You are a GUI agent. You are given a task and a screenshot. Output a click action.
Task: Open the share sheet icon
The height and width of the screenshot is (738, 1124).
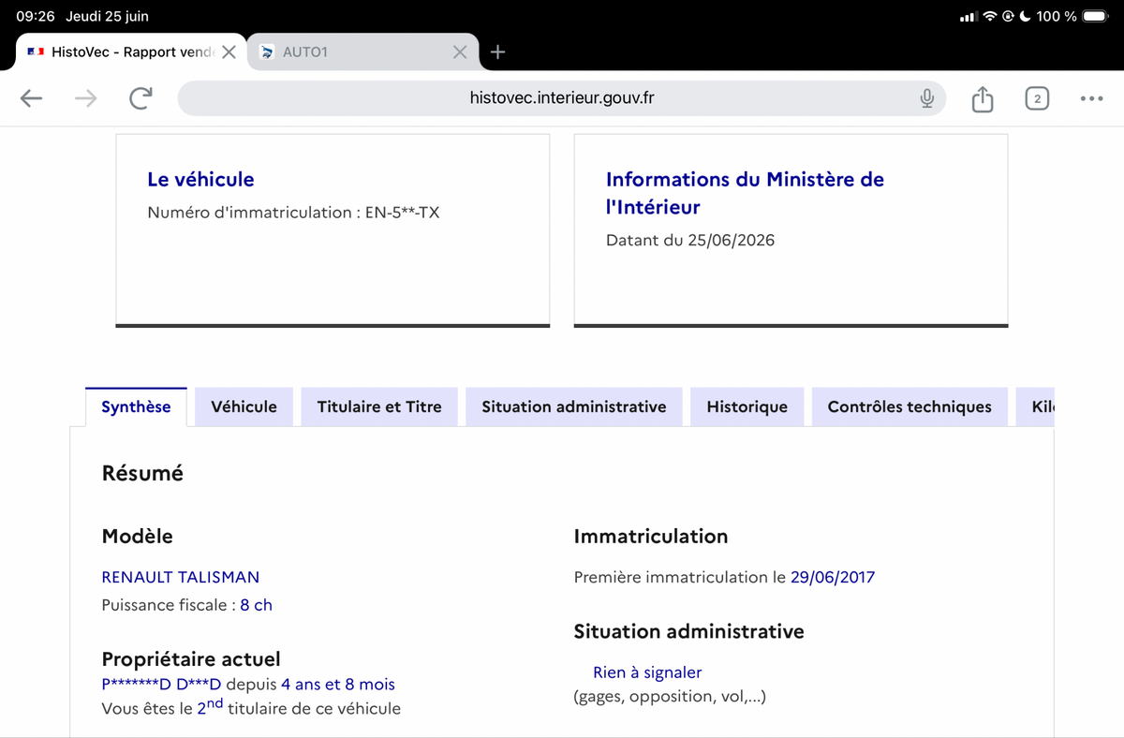point(982,98)
